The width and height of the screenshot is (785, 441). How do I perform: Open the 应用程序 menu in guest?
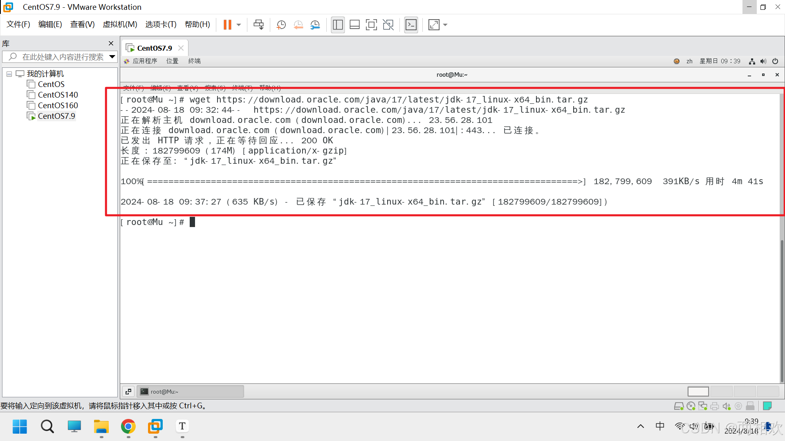click(x=145, y=61)
